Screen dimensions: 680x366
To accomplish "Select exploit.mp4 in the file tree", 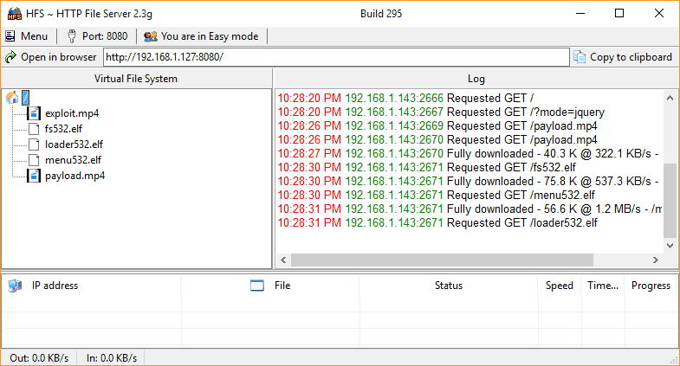I will pos(72,113).
